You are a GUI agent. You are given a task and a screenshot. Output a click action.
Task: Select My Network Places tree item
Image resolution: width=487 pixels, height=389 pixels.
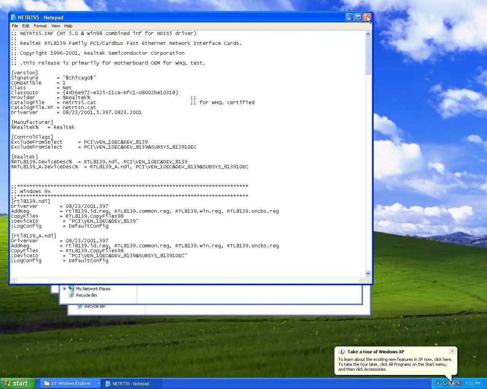coord(93,289)
